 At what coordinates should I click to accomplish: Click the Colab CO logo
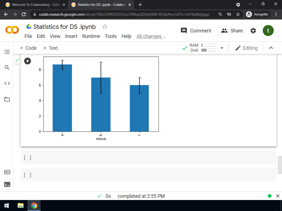pos(12,30)
